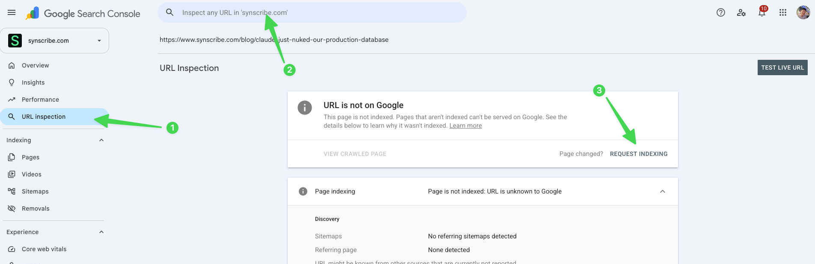Click the TEST LIVE URL button

click(x=782, y=67)
